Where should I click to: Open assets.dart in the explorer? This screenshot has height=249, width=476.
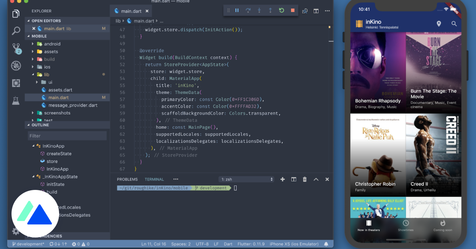point(60,90)
